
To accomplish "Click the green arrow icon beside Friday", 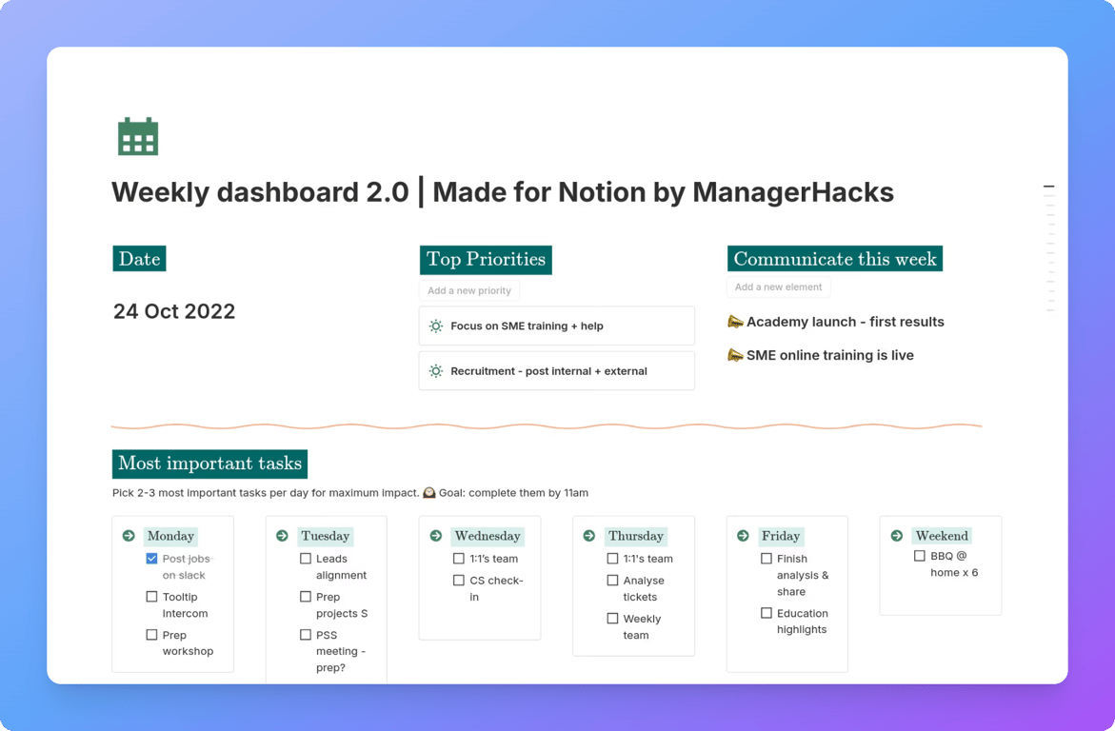I will pos(743,536).
